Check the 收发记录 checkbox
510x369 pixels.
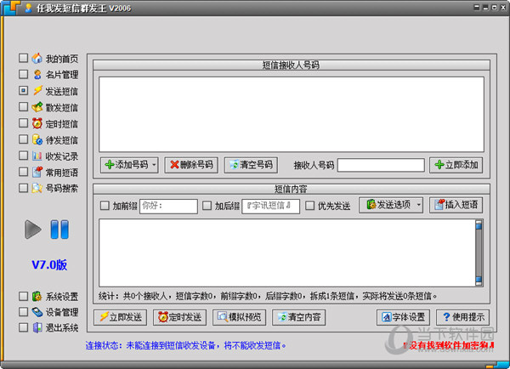coord(23,156)
